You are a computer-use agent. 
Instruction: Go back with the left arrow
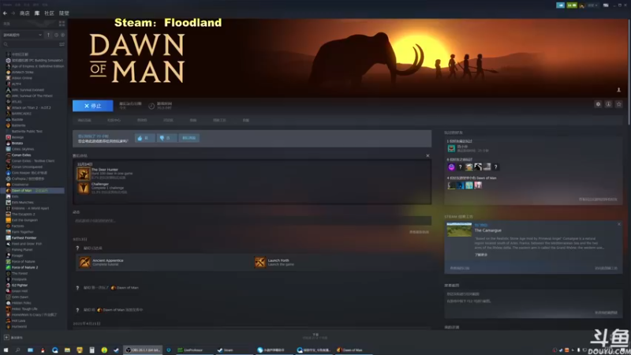coord(5,13)
